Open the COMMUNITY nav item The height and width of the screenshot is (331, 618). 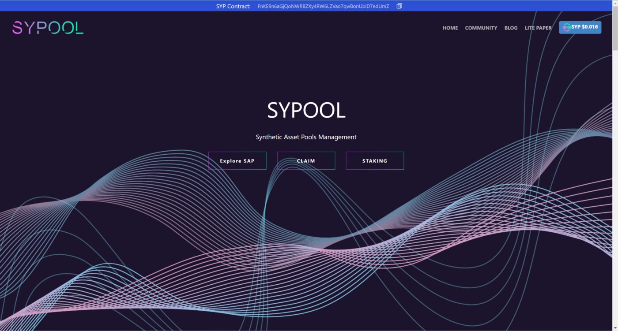click(481, 28)
